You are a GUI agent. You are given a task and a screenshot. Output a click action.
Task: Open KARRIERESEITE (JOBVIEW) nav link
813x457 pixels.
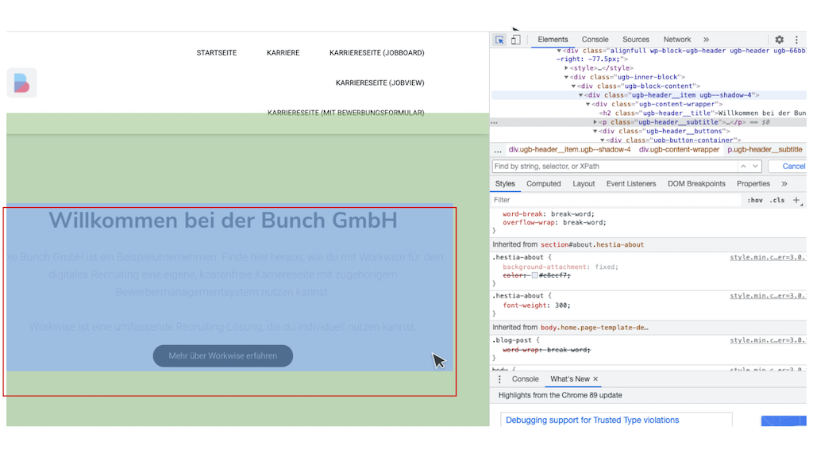380,83
